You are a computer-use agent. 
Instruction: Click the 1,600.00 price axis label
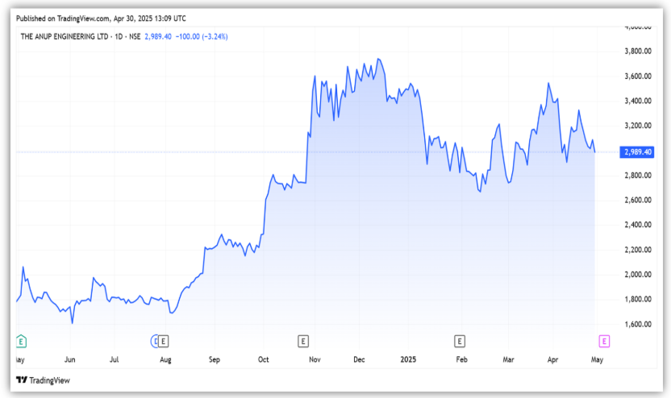click(x=637, y=324)
